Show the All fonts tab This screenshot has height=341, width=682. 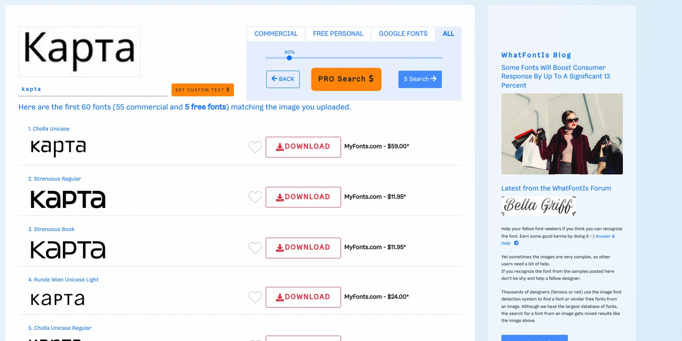448,34
